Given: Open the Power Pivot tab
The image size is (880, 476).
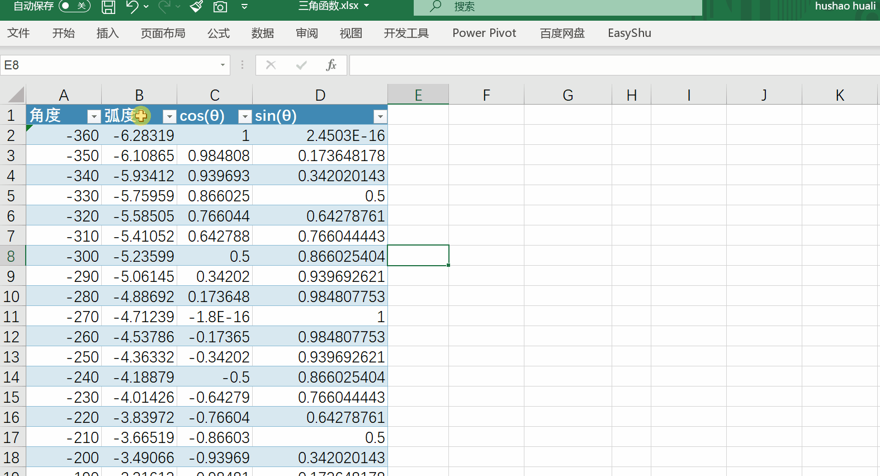Looking at the screenshot, I should (484, 33).
